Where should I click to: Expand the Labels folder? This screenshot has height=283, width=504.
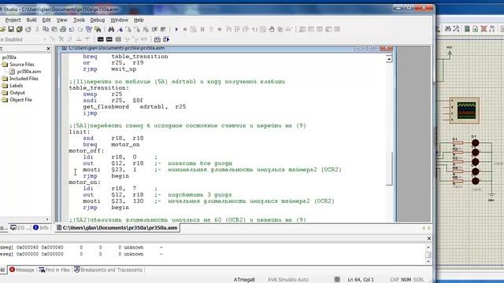pos(16,86)
